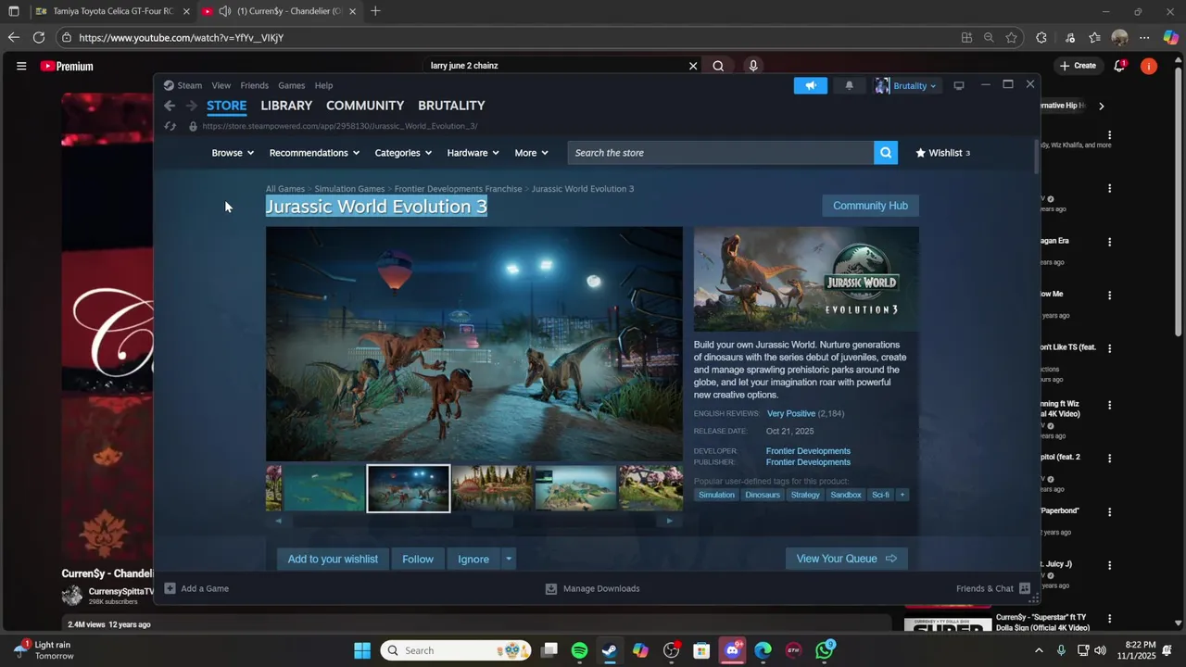Open WhatsApp from the taskbar

825,650
